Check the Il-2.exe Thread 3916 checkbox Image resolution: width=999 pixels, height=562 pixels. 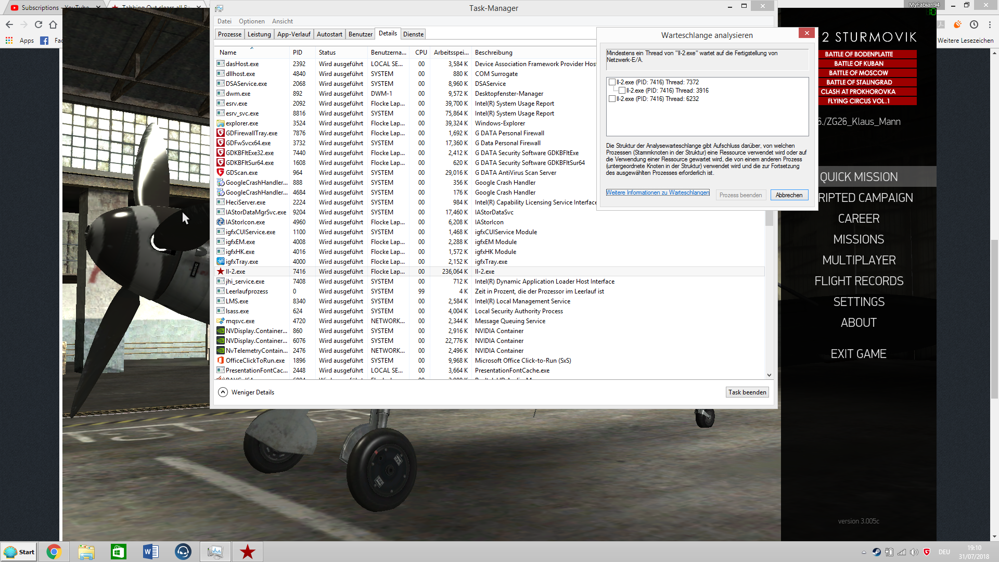point(622,91)
